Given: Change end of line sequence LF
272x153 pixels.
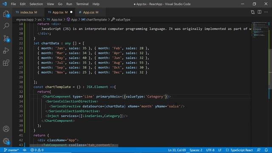Looking at the screenshot, I should pos(220,150).
